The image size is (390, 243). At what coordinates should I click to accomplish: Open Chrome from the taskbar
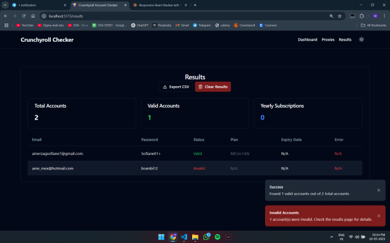[x=172, y=237]
